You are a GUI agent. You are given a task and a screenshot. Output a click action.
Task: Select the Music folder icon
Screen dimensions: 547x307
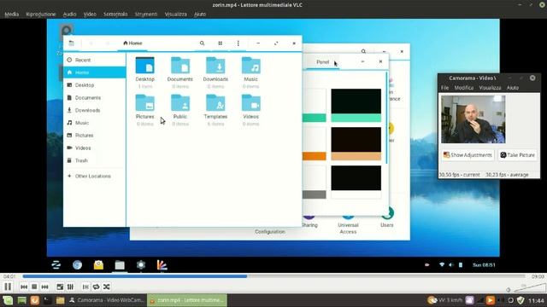250,66
